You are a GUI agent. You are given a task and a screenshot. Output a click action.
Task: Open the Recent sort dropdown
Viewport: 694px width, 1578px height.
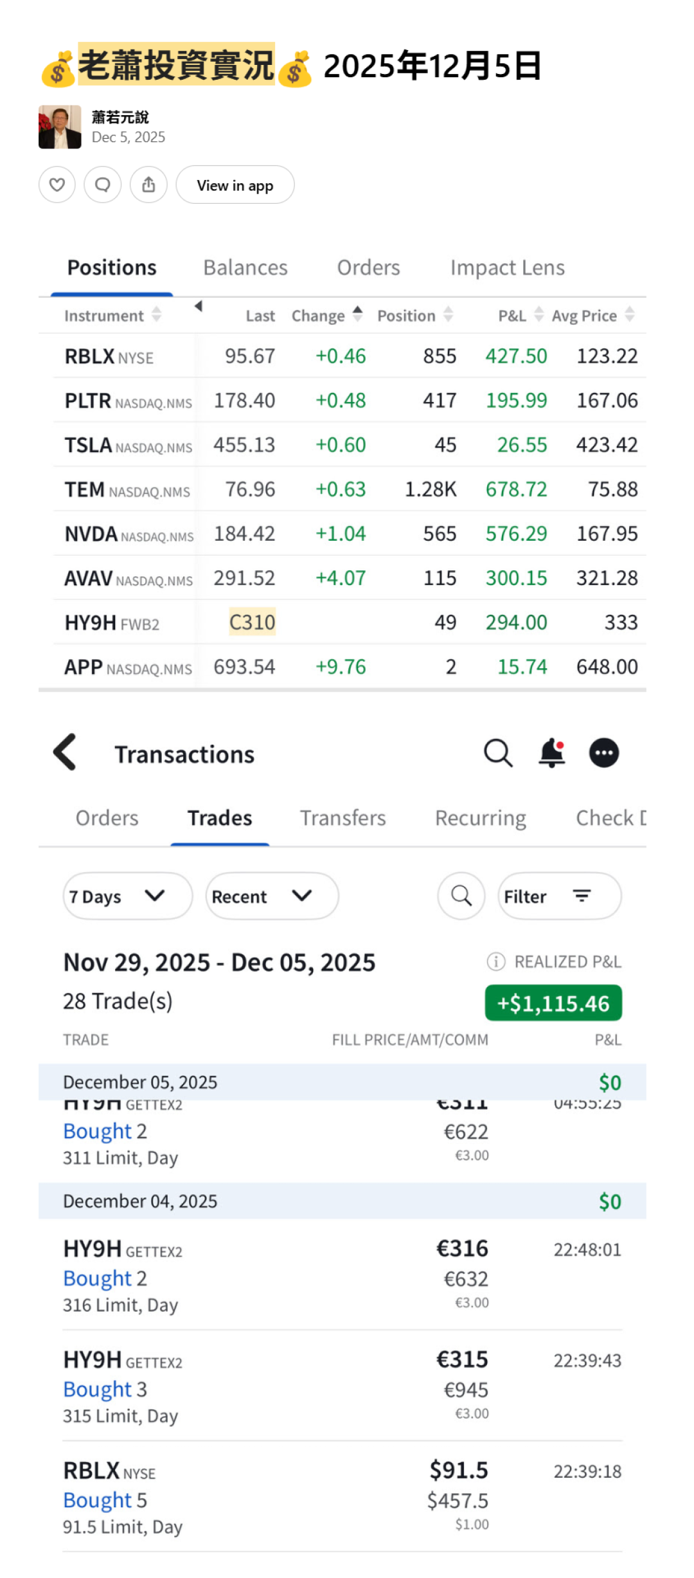tap(272, 896)
